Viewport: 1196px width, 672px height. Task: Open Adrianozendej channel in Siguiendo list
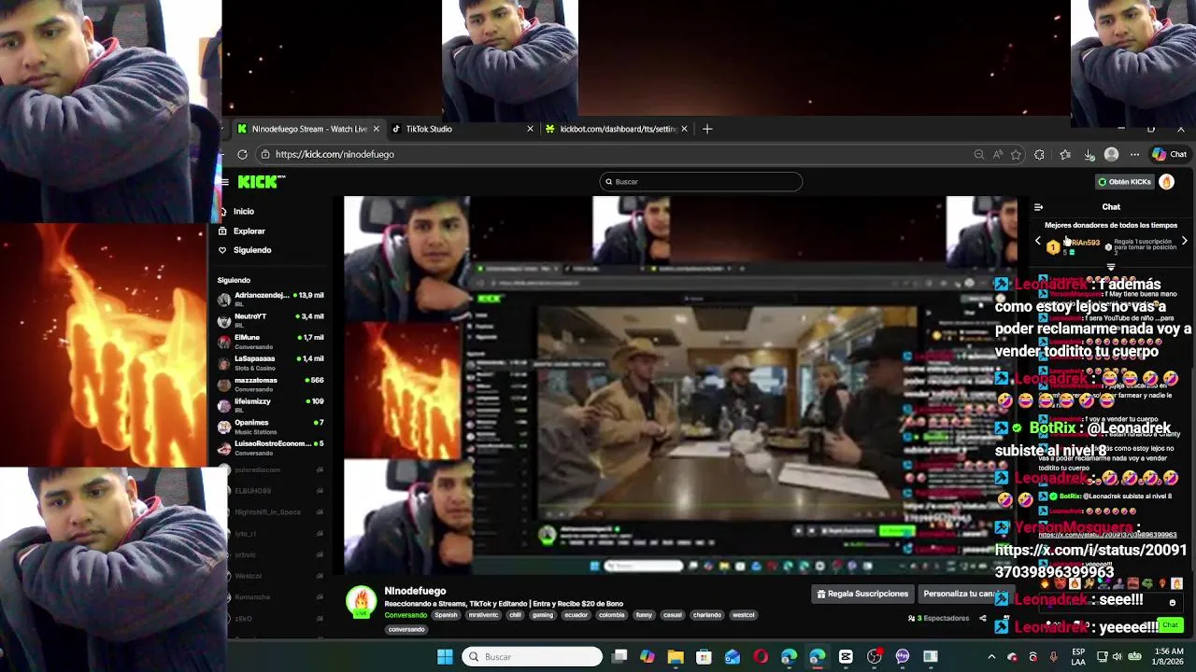point(271,299)
